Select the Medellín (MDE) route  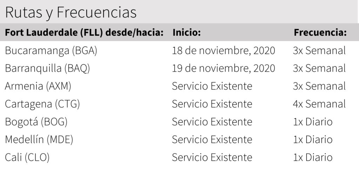click(39, 139)
